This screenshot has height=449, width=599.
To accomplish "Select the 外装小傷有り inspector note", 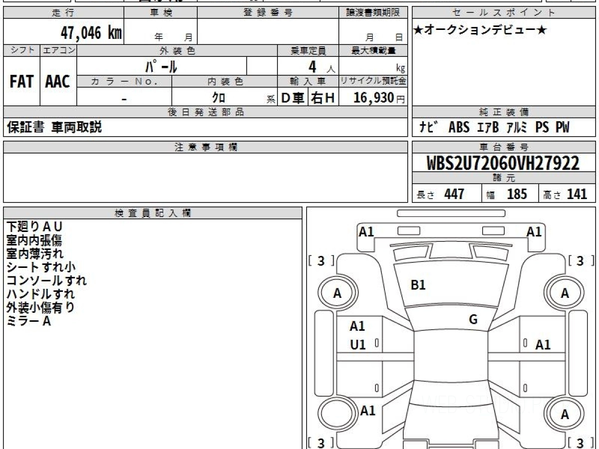I will pyautogui.click(x=41, y=308).
